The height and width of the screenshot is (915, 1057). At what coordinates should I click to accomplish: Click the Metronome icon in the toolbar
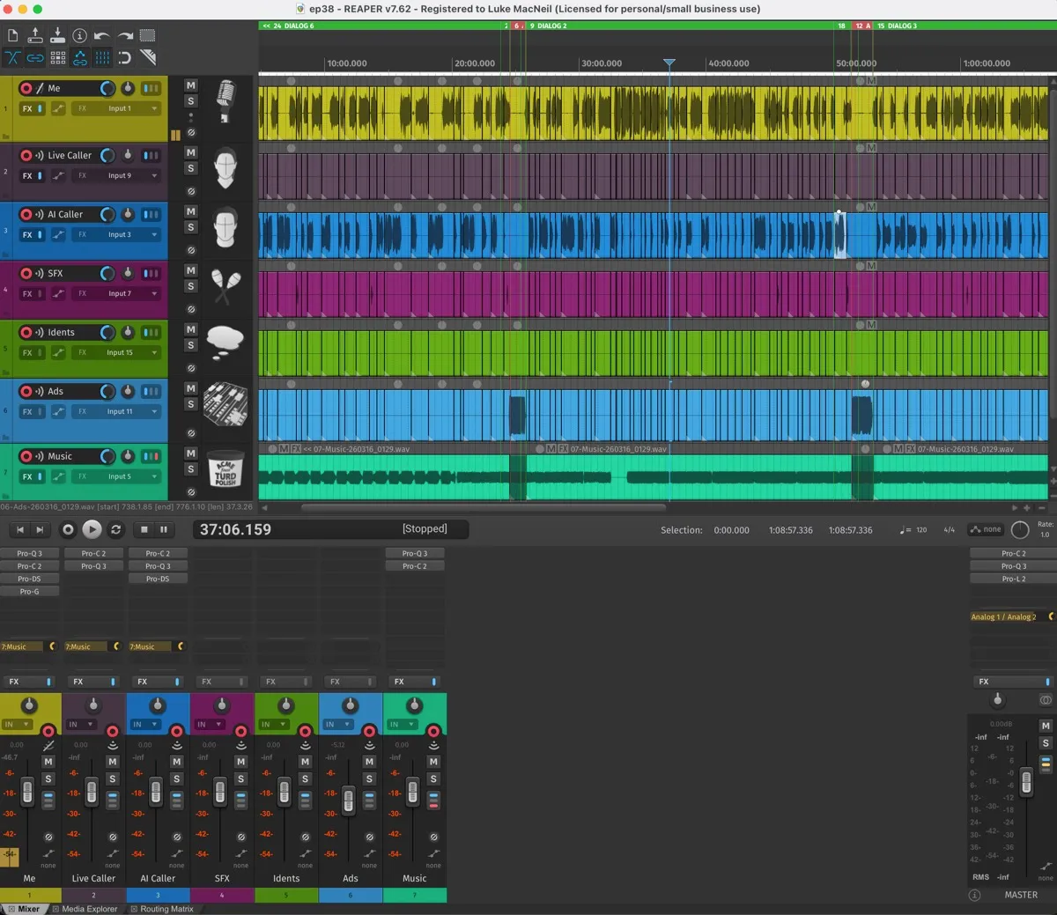point(148,58)
